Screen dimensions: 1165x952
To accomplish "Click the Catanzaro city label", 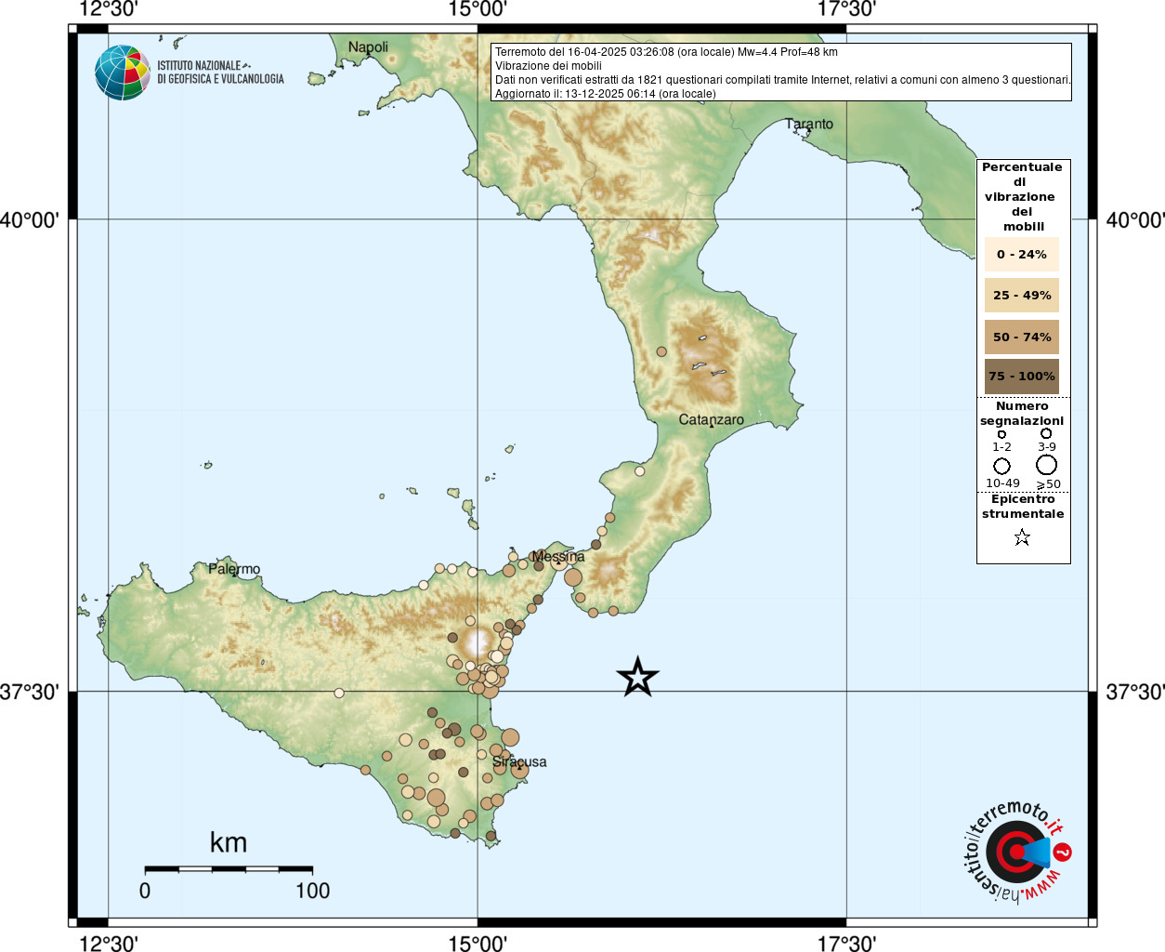I will coord(711,420).
